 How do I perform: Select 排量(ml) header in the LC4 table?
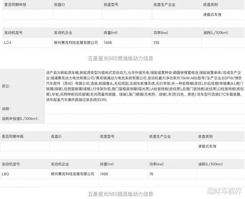pyautogui.click(x=111, y=33)
